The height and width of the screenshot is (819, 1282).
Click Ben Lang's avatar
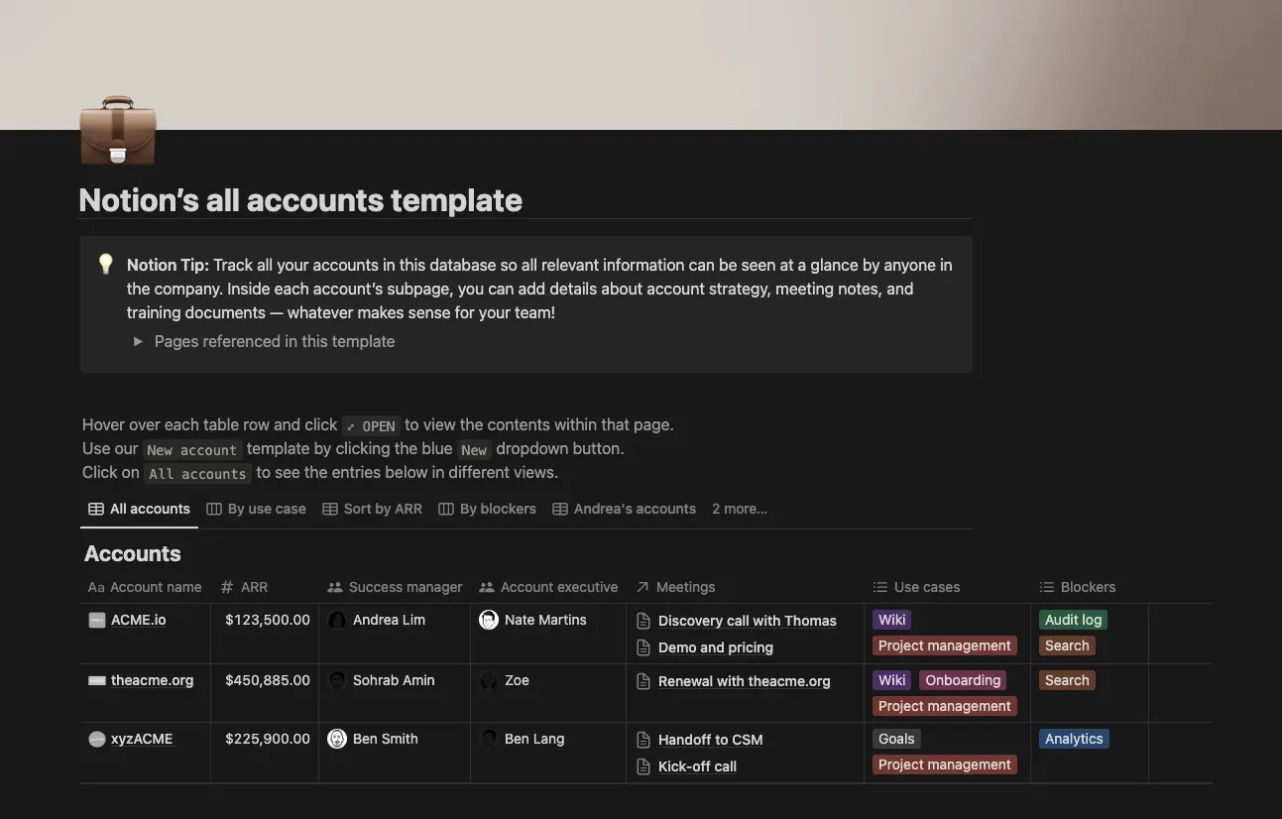[x=489, y=739]
